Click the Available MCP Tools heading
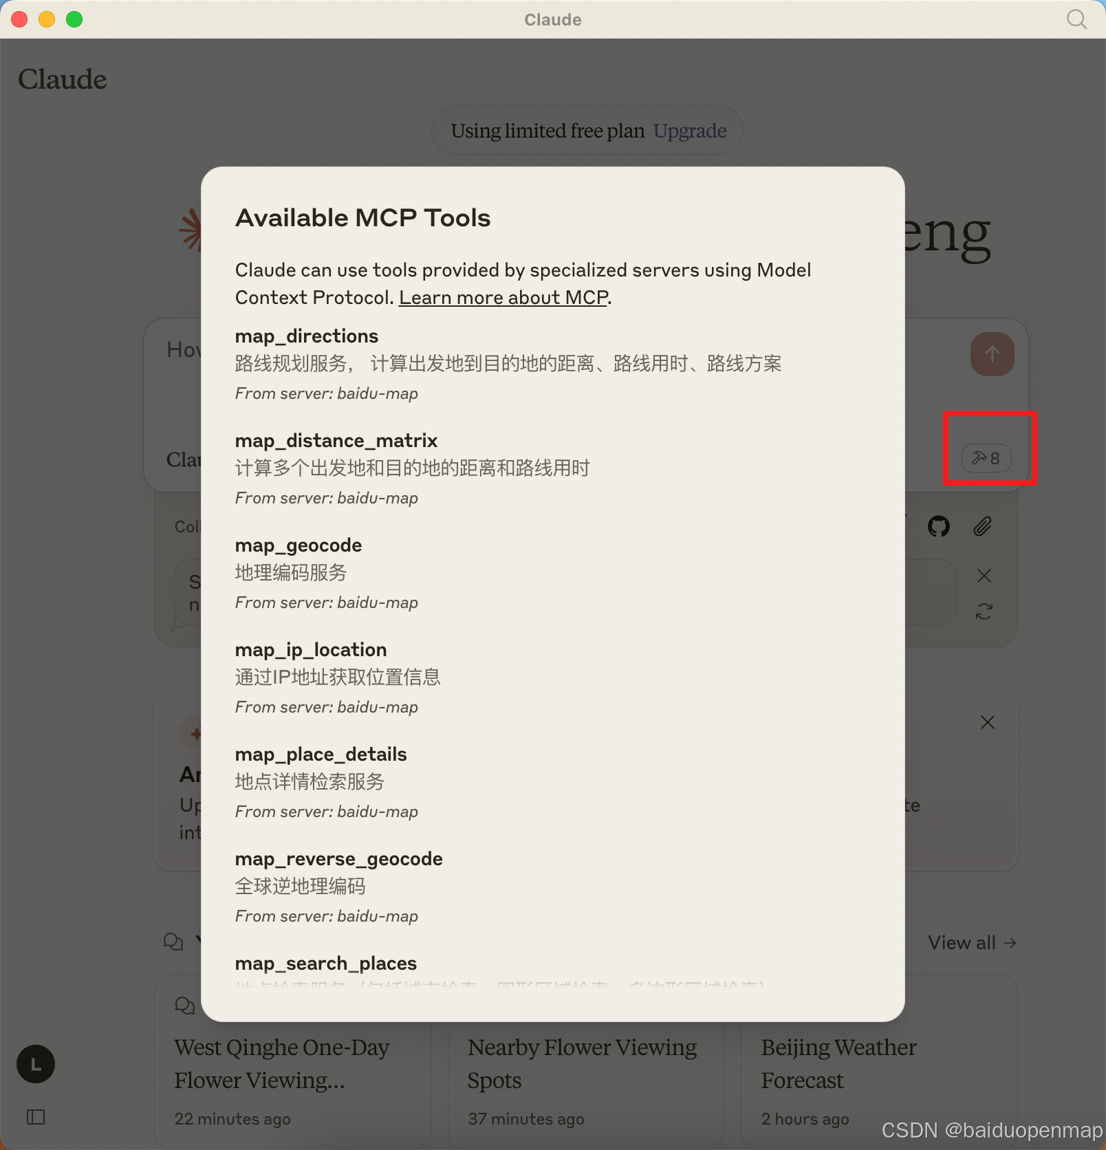 click(363, 217)
